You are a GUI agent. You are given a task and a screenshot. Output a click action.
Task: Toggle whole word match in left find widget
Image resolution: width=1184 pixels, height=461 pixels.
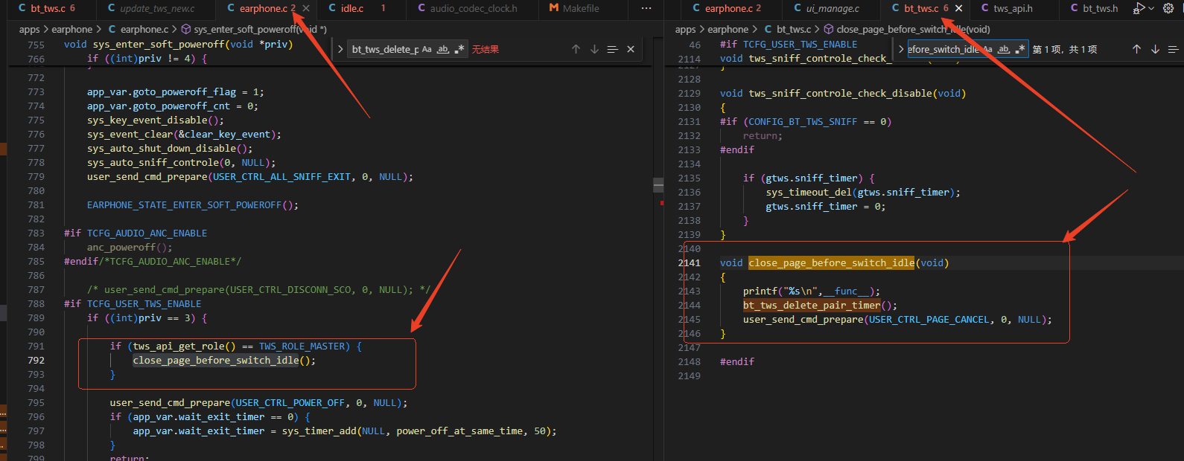click(443, 49)
